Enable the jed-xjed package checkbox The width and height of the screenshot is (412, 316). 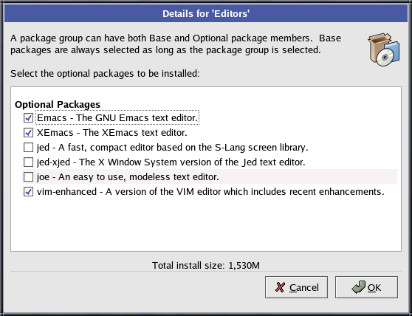[28, 162]
